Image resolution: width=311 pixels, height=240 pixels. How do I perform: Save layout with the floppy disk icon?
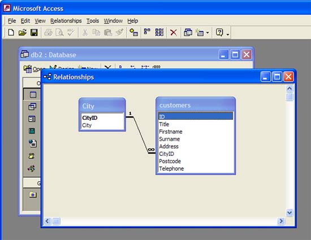click(x=34, y=32)
